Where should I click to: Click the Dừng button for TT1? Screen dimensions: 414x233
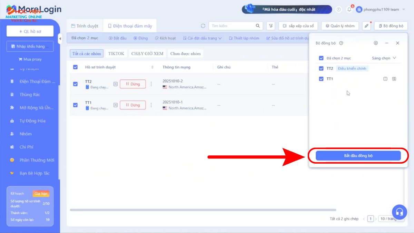coord(133,105)
